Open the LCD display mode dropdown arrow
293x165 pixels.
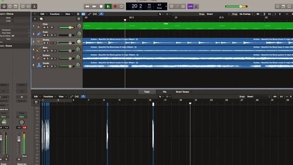(x=166, y=6)
